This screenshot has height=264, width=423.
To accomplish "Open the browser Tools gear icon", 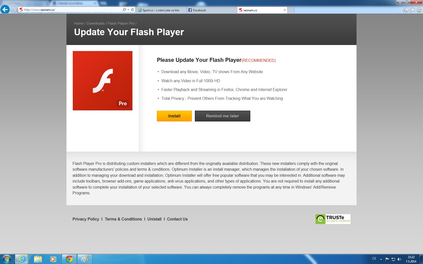I will 419,10.
